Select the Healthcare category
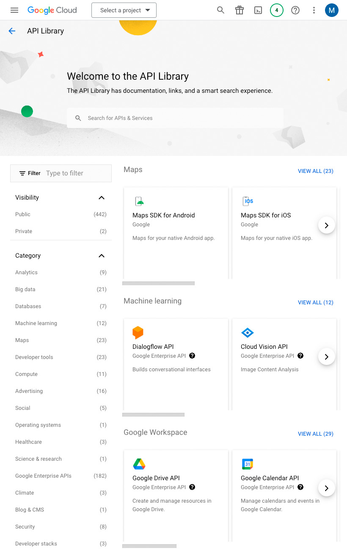Image resolution: width=347 pixels, height=551 pixels. tap(61, 442)
